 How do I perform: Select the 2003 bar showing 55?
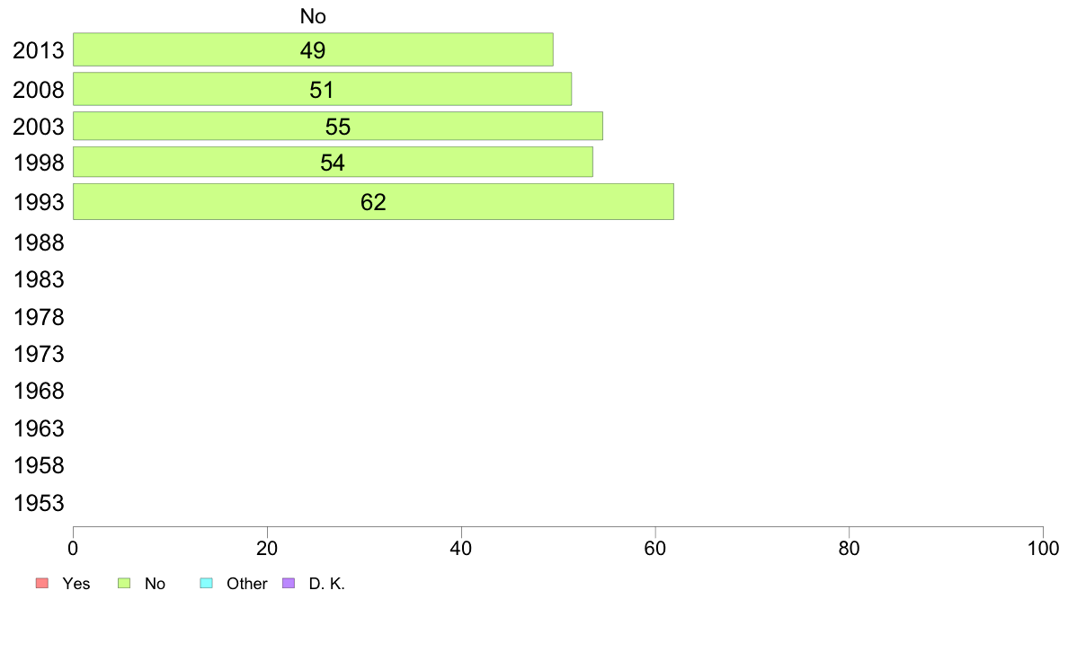pyautogui.click(x=338, y=126)
